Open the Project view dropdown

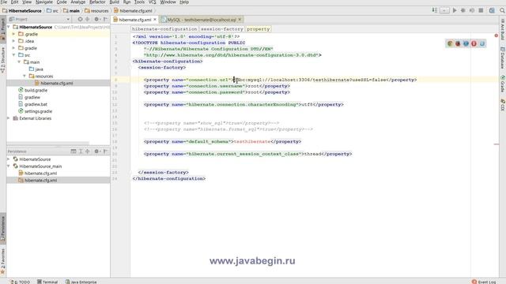coord(68,19)
